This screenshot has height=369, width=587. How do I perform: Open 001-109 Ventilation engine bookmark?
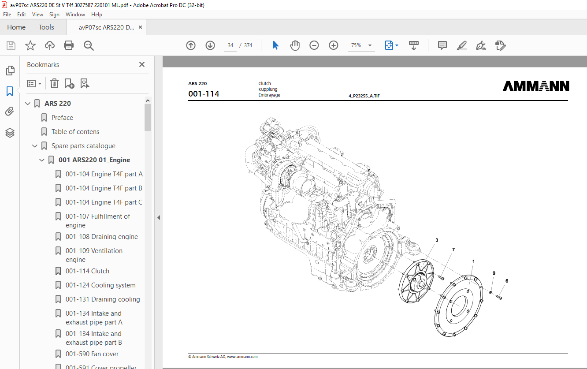coord(94,255)
